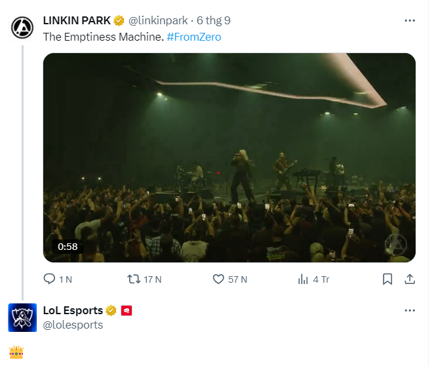
Task: View tweet analytics showing 4 Tr
Action: coord(313,279)
